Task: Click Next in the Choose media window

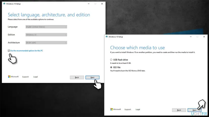Action: point(194,110)
